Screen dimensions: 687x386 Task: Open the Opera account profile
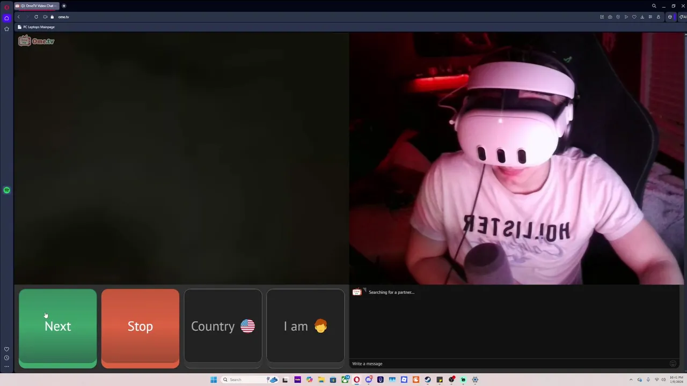659,17
